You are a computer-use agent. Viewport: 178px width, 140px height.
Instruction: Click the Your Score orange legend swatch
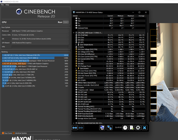click(3, 133)
